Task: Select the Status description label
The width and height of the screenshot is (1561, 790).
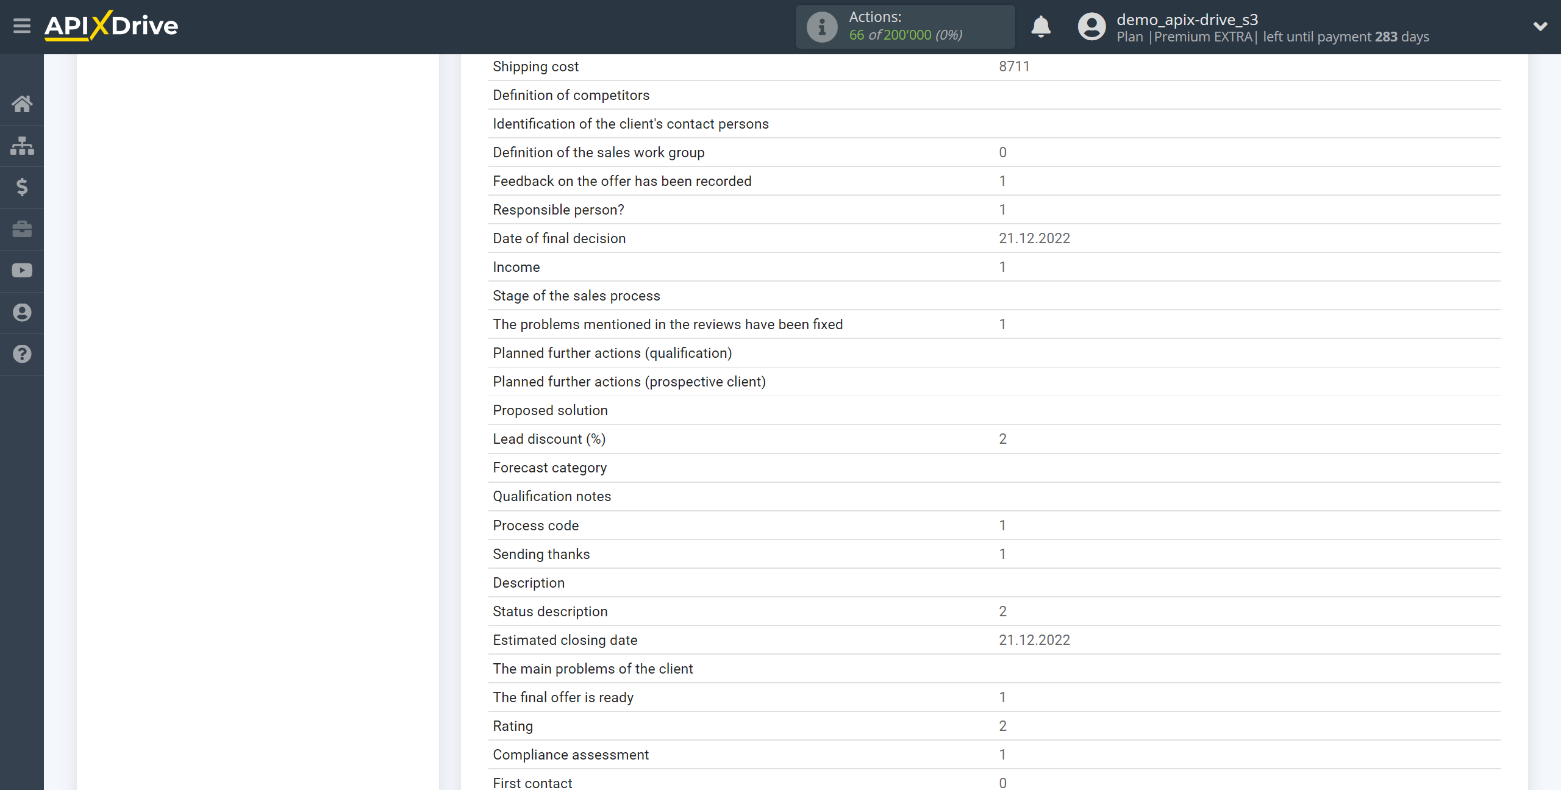Action: click(x=550, y=611)
